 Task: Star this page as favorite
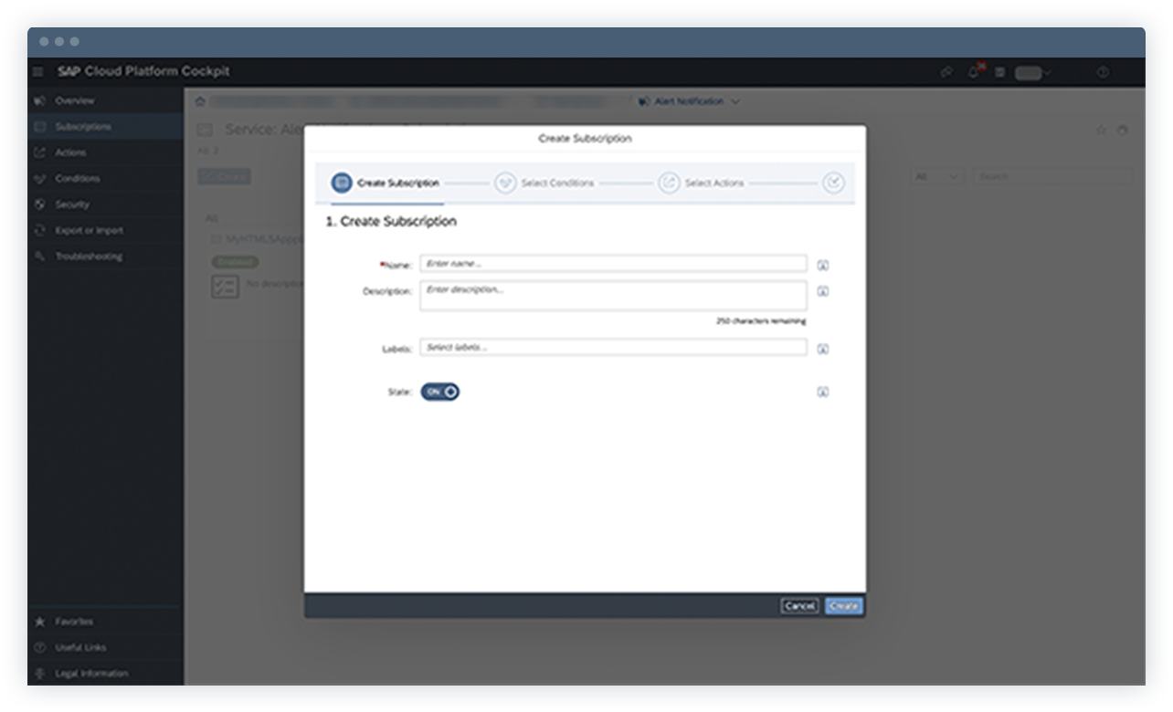click(1102, 130)
